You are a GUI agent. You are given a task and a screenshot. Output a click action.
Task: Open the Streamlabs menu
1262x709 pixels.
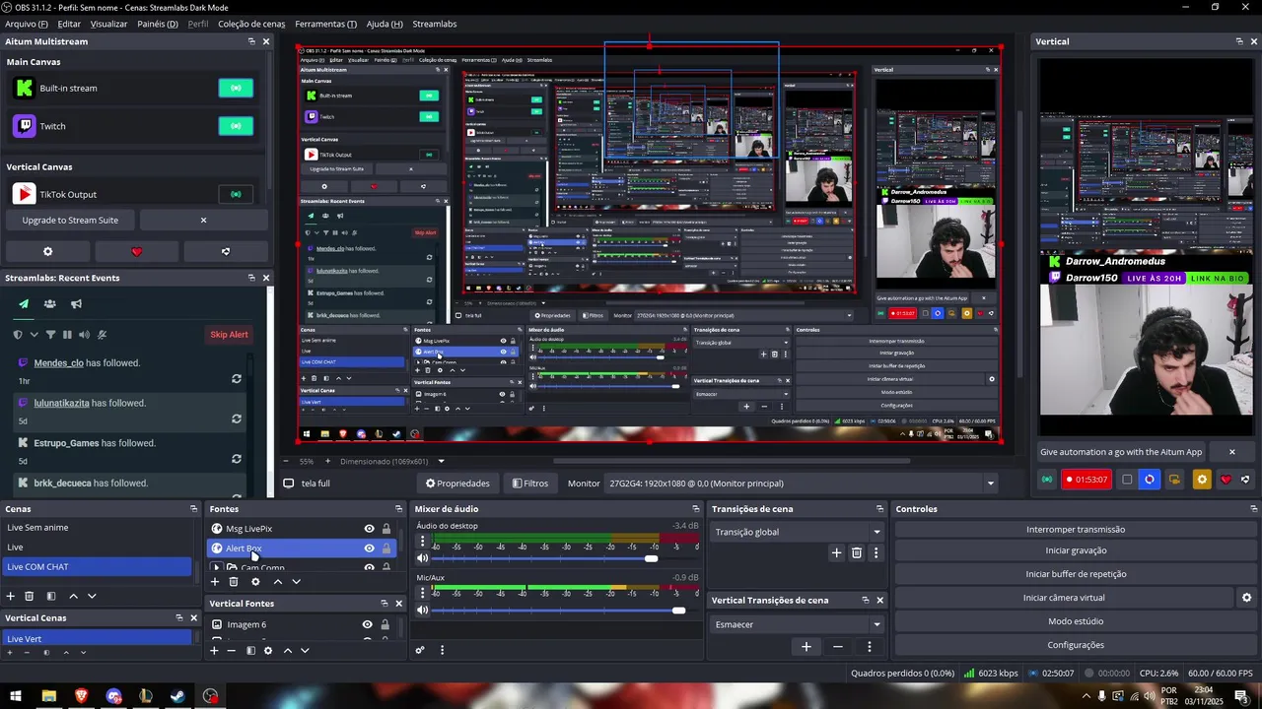click(x=435, y=24)
